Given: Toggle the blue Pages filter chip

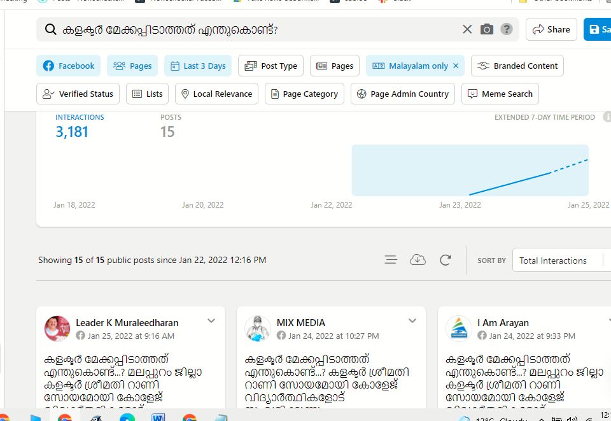Looking at the screenshot, I should pos(132,66).
